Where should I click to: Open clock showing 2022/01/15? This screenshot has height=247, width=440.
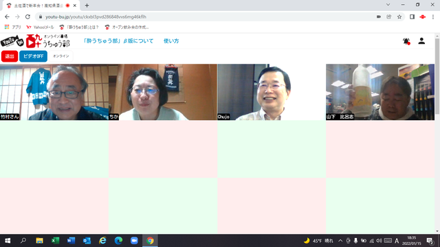[412, 241]
